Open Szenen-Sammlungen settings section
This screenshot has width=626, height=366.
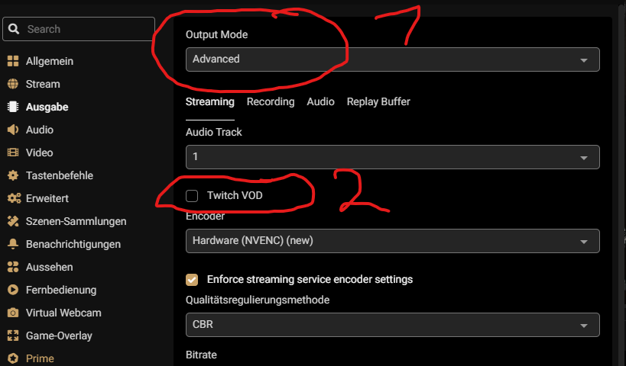(76, 221)
